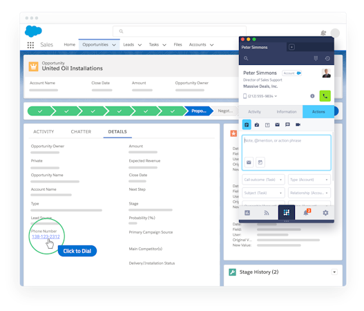Click the feed RSS icon in bottom bar
Viewport: 364px width, 311px height.
tap(267, 213)
